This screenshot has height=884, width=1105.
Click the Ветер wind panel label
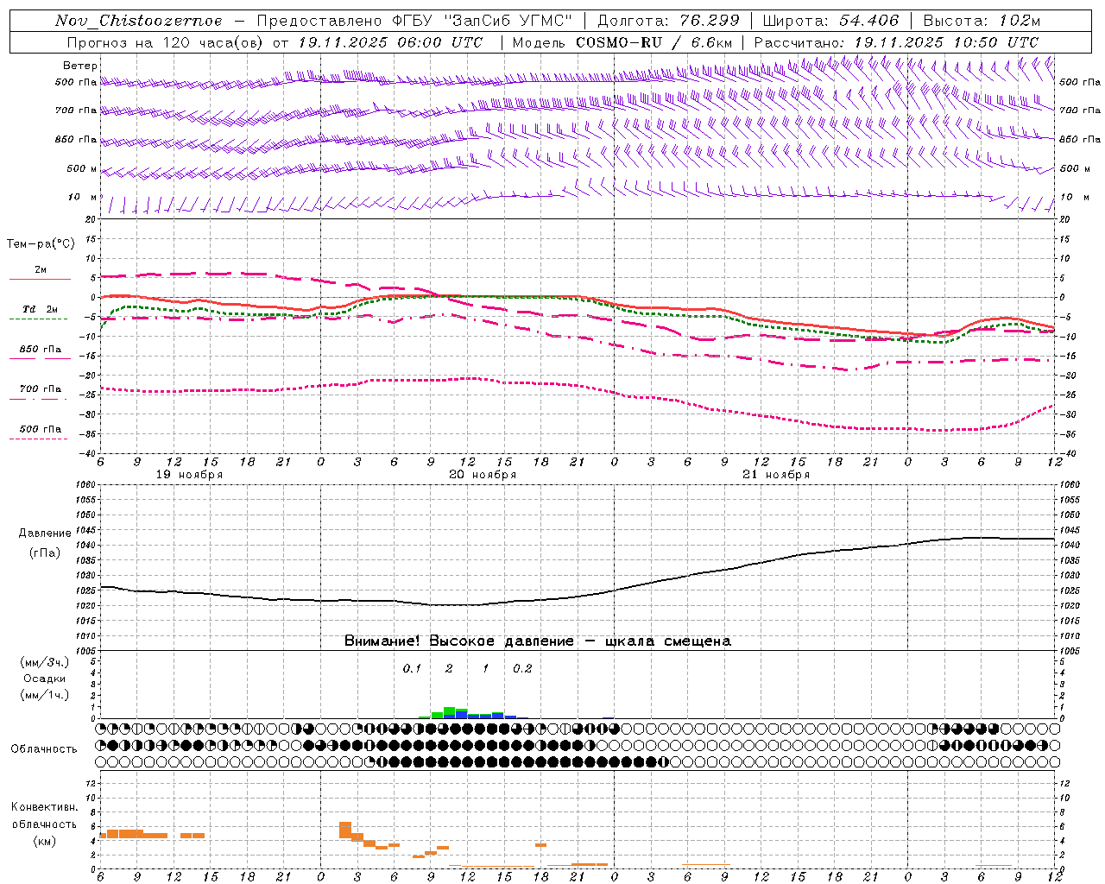[80, 66]
